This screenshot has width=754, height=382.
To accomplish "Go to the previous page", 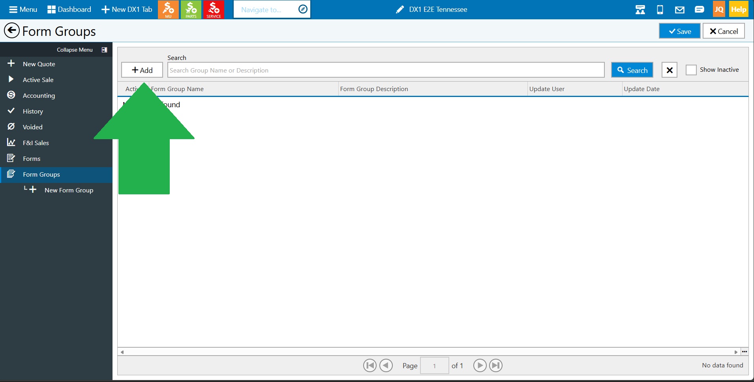I will [386, 365].
